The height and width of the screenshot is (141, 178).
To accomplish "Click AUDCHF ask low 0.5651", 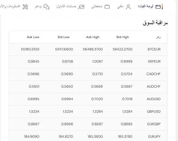I will (x=34, y=86).
